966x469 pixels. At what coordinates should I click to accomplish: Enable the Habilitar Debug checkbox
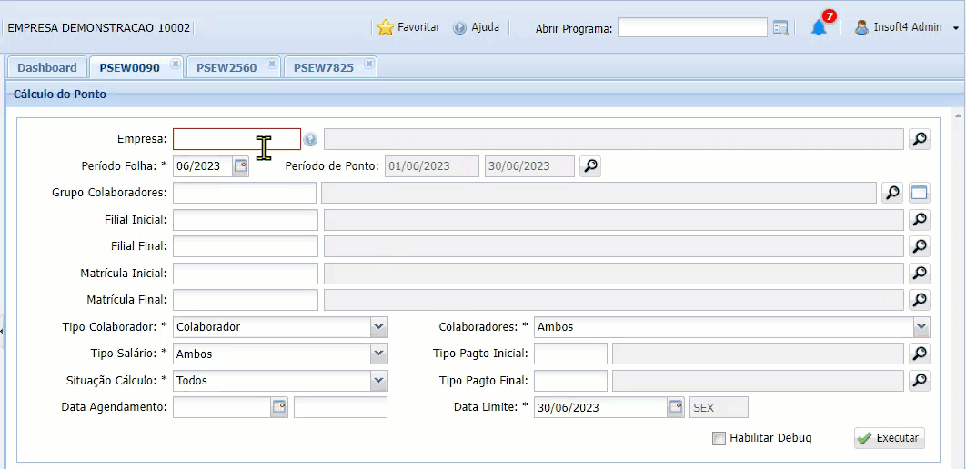pyautogui.click(x=719, y=438)
